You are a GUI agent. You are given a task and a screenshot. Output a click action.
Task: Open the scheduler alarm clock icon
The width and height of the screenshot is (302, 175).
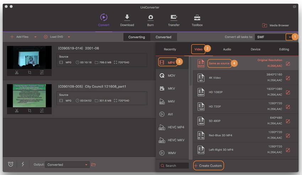click(x=11, y=164)
